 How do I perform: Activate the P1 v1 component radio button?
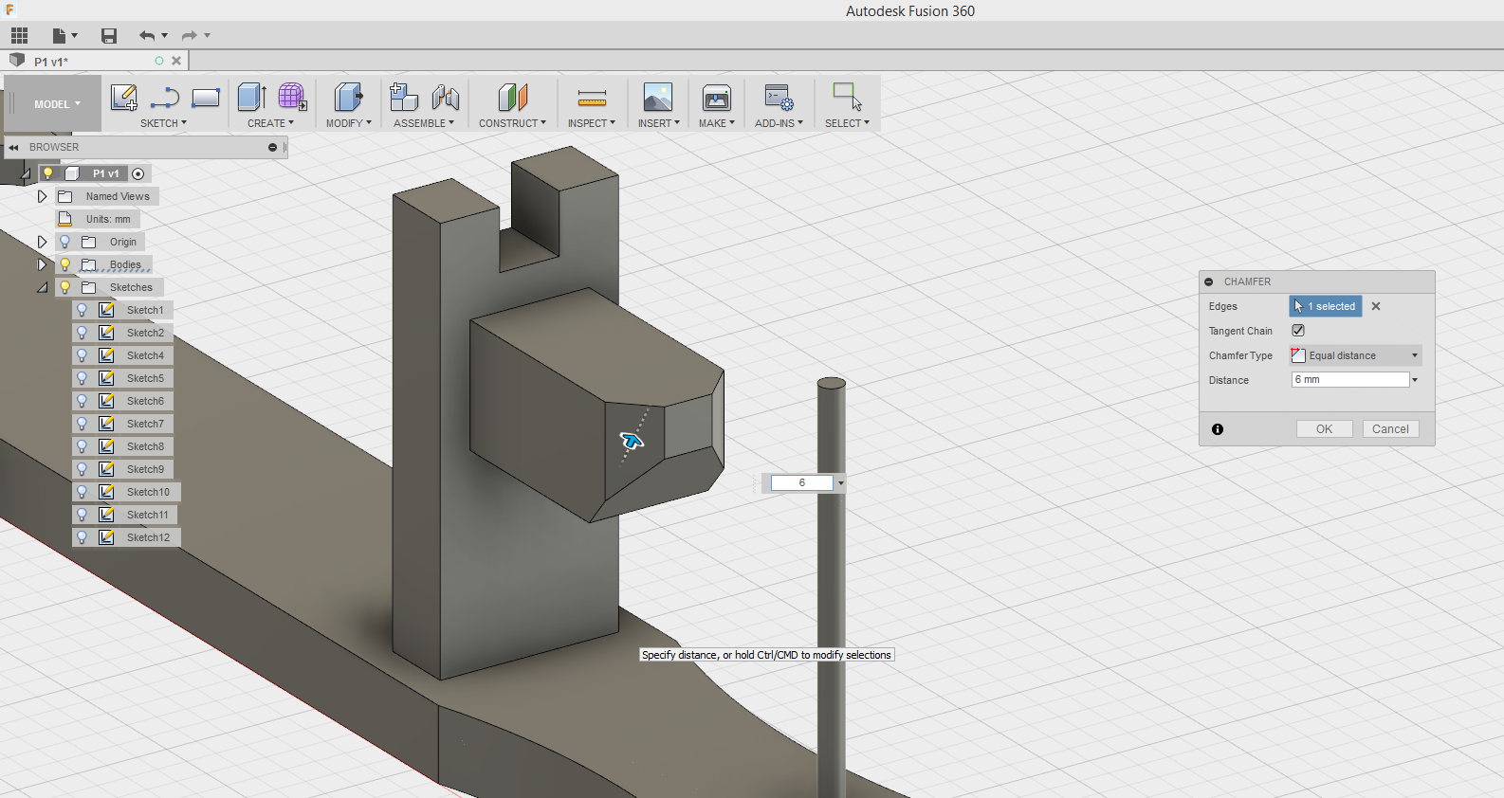138,173
